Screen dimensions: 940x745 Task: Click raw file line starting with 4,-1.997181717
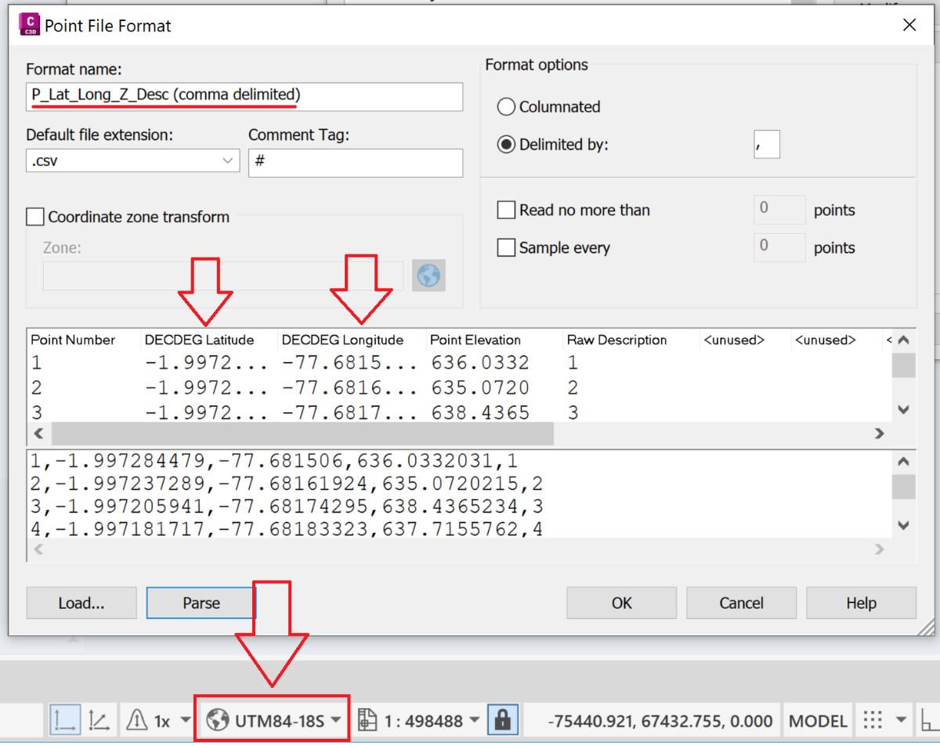(x=287, y=530)
